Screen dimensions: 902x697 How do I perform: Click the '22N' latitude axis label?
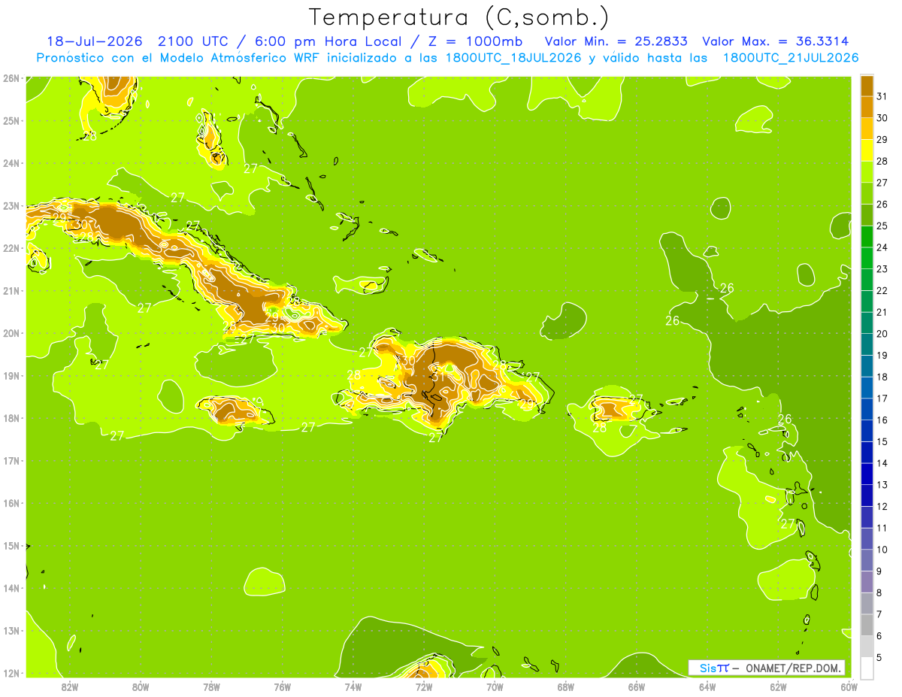[x=11, y=248]
